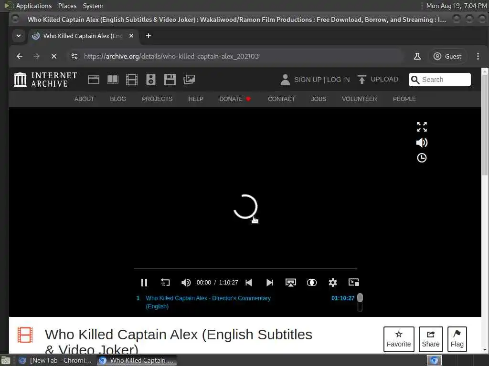Open the Audio speaker icon
Viewport: 489px width, 366px height.
tap(150, 80)
